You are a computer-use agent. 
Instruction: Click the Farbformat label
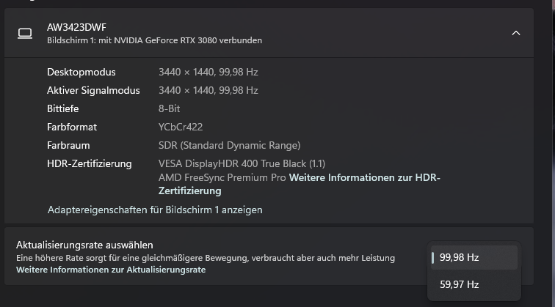tap(72, 127)
